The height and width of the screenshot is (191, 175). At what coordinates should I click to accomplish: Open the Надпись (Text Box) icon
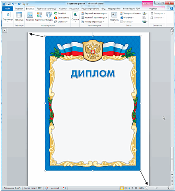[114, 17]
